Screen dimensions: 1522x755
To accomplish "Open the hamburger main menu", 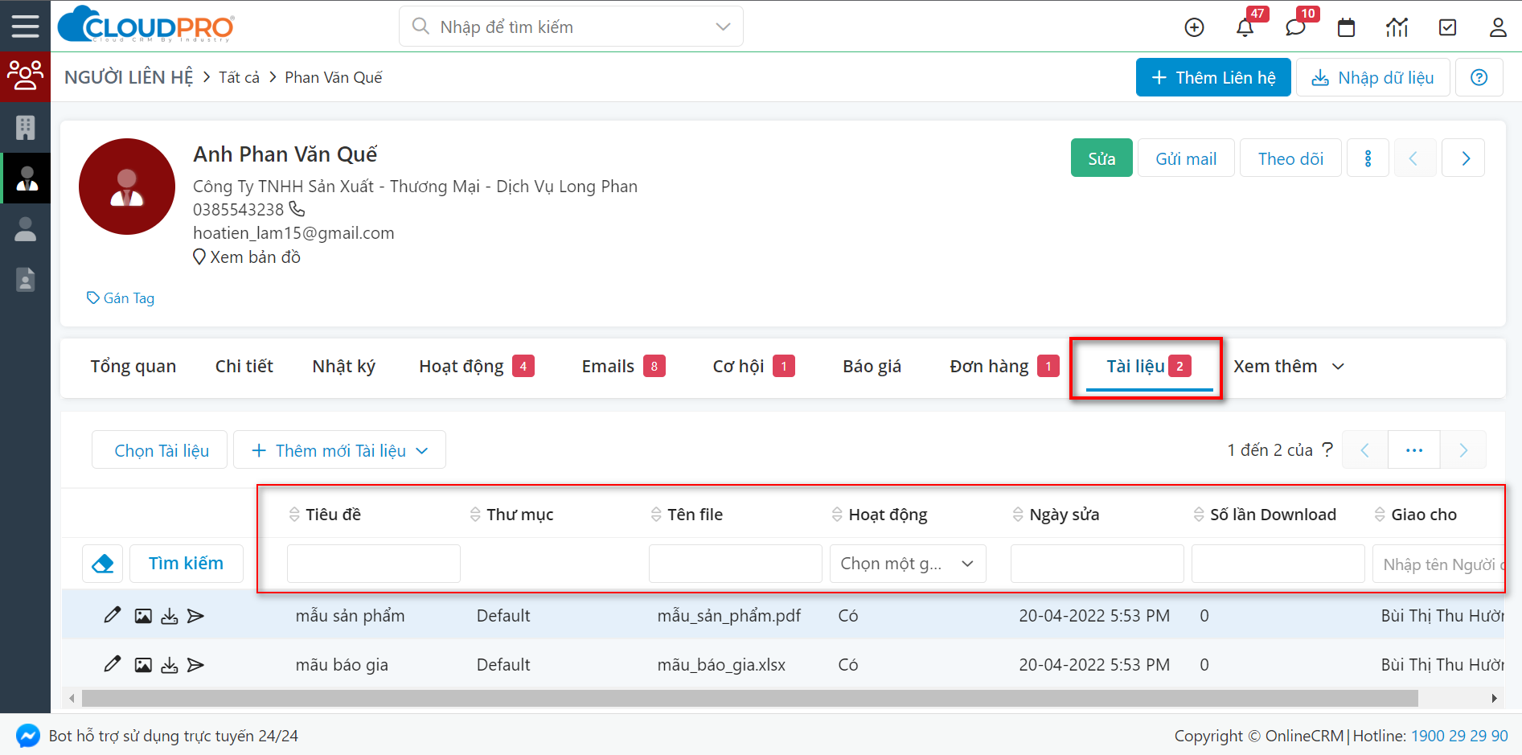I will tap(25, 27).
